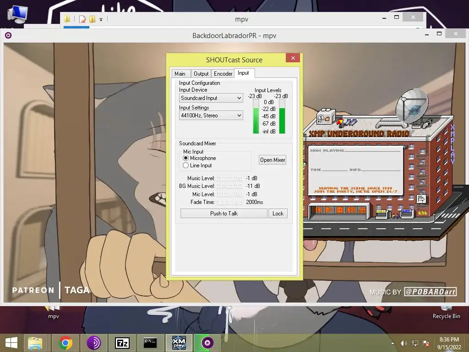The width and height of the screenshot is (469, 352).
Task: Click the XMP Underground Radio sign
Action: tap(359, 133)
